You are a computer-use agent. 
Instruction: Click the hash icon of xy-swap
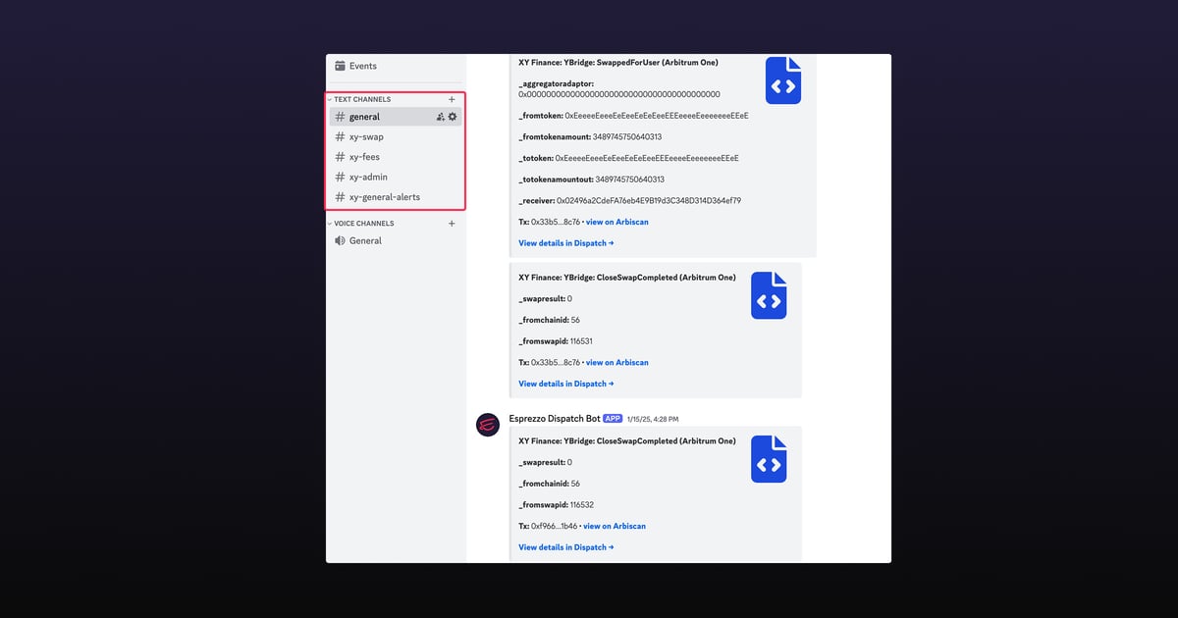[340, 137]
